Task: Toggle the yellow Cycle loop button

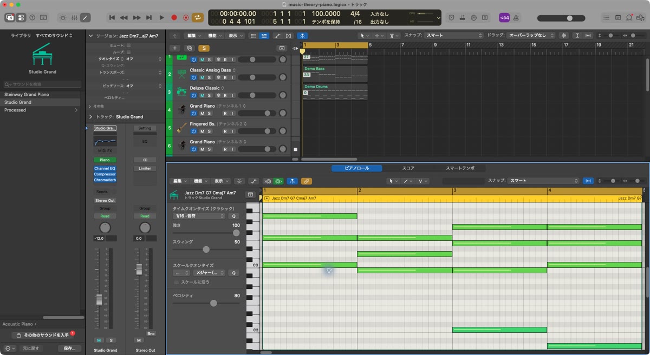Action: (198, 17)
